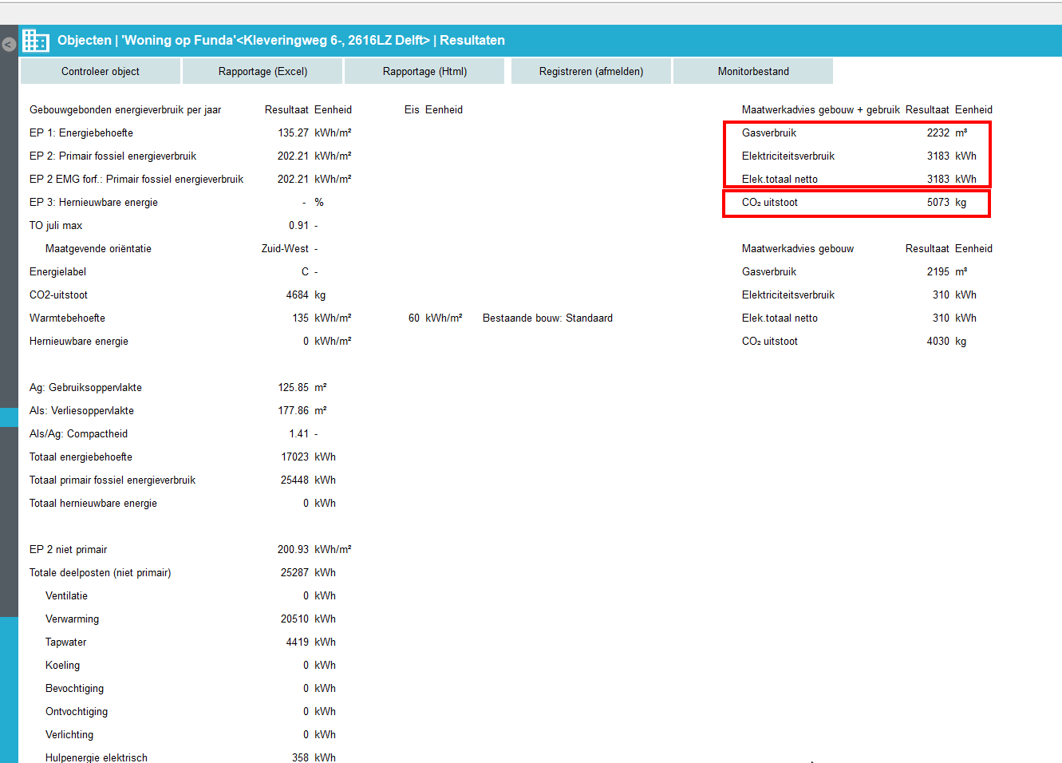Select the Warmtebehoefte eis value 60
1062x763 pixels.
point(414,318)
